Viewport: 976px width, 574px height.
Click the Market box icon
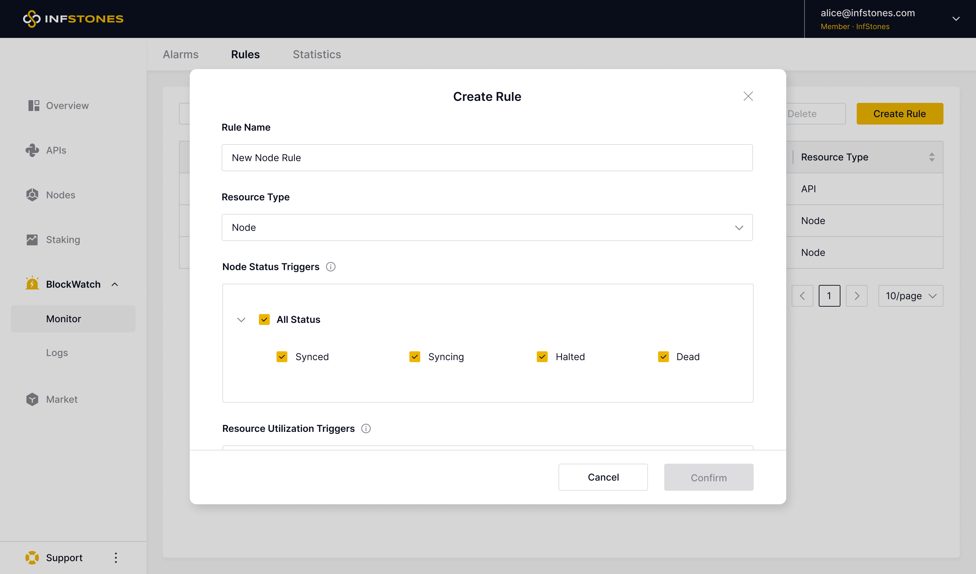click(32, 399)
